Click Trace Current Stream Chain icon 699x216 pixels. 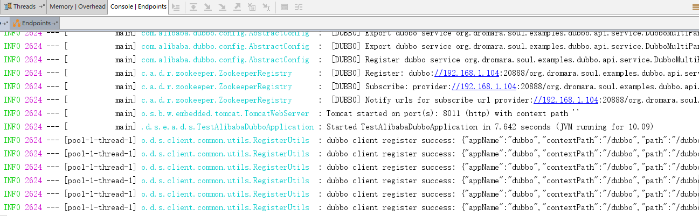299,7
